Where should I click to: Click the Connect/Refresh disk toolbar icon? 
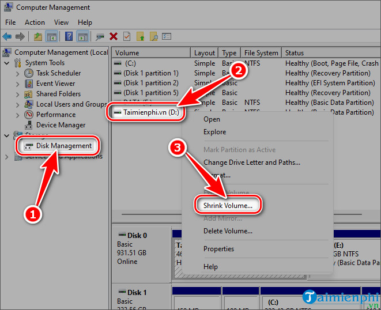click(100, 37)
